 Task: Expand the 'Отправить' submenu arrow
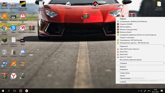[164, 63]
